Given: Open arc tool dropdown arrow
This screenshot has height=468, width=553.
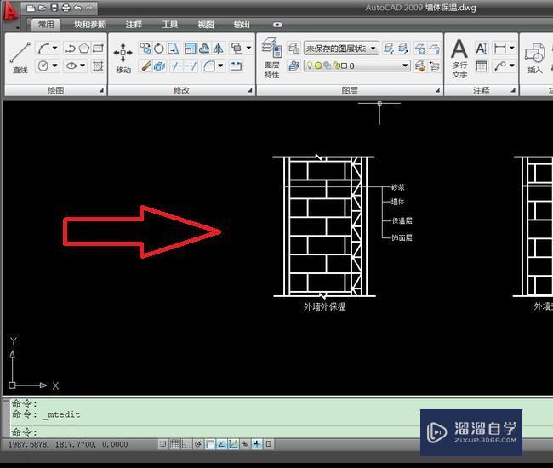Looking at the screenshot, I should [x=55, y=48].
